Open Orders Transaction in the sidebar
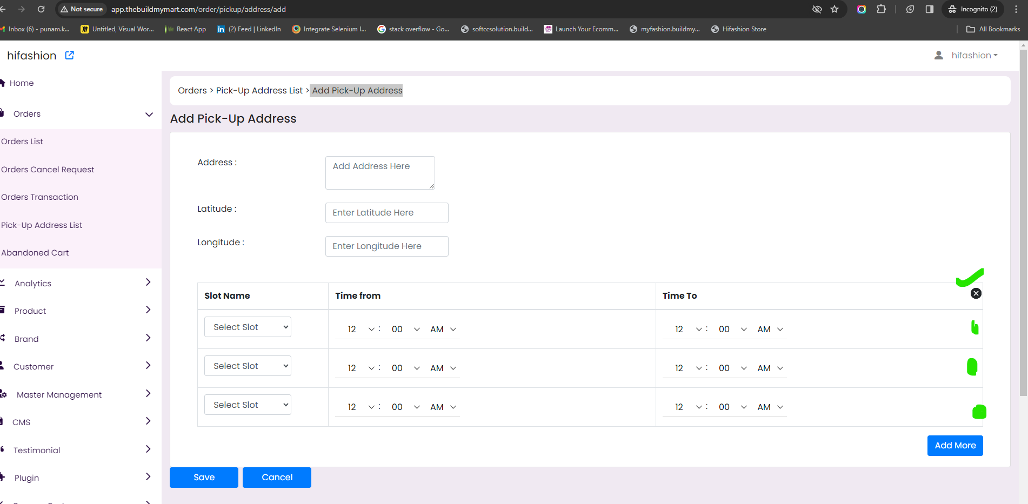 (39, 197)
